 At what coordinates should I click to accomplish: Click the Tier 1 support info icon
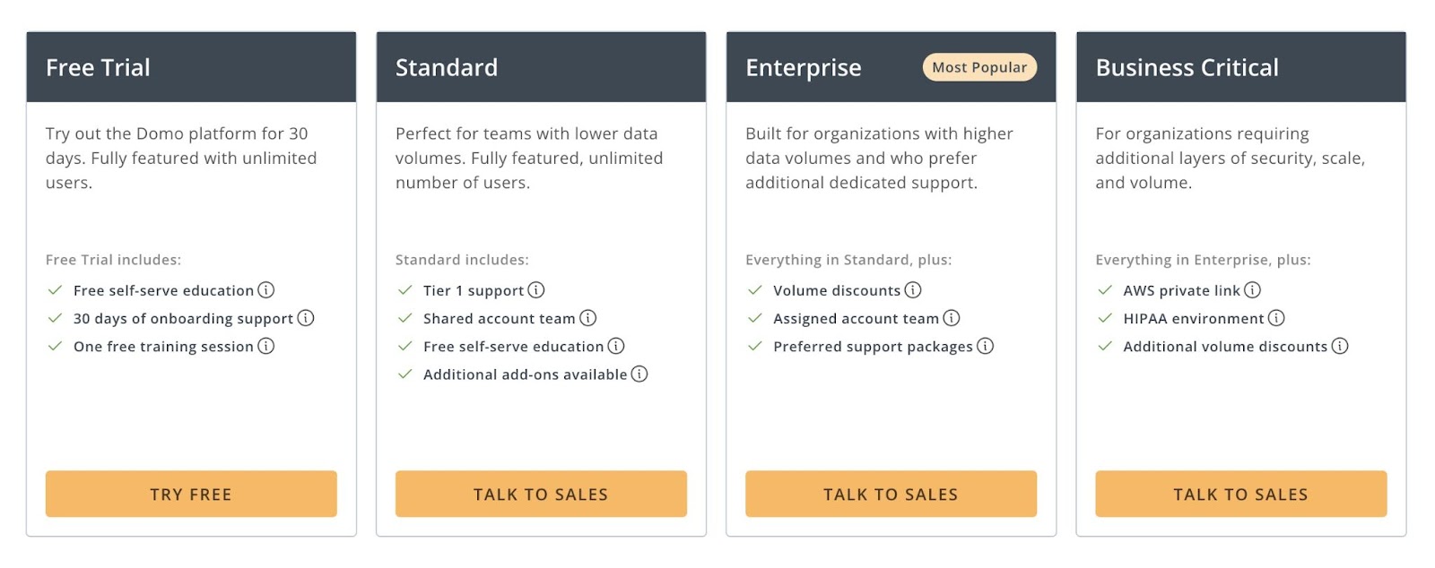[x=535, y=289]
